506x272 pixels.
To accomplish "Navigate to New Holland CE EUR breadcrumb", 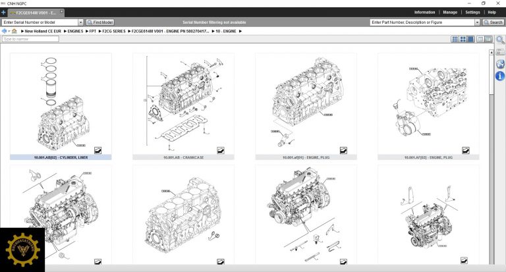I will 43,32.
